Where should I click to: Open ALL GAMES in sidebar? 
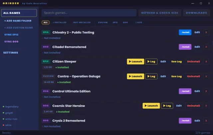pos(19,13)
